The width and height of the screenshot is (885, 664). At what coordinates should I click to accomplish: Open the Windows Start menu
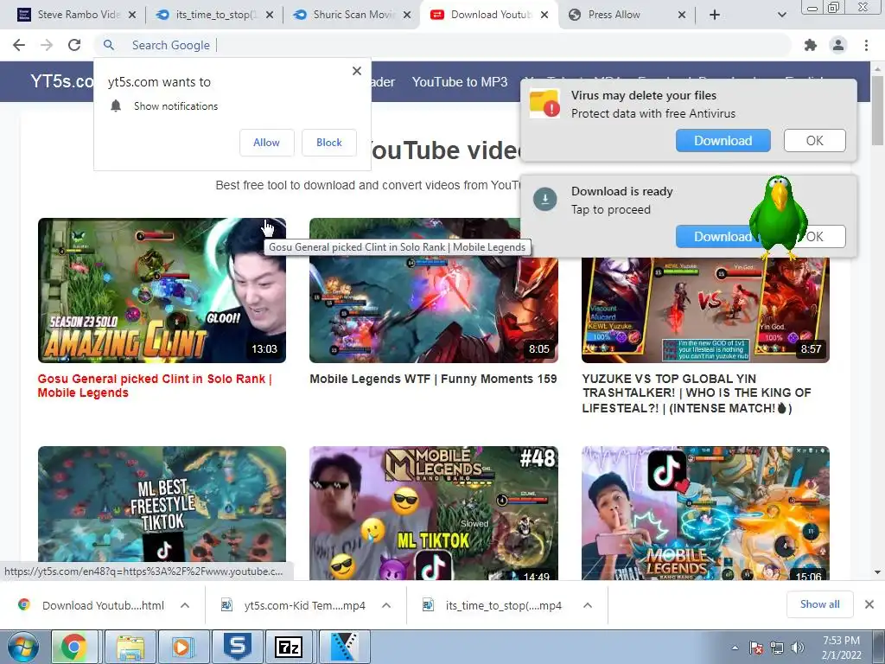click(22, 647)
